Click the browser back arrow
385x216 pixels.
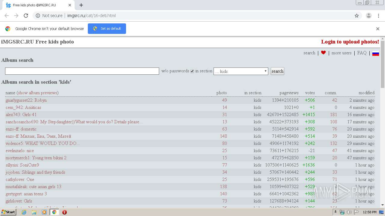7,16
